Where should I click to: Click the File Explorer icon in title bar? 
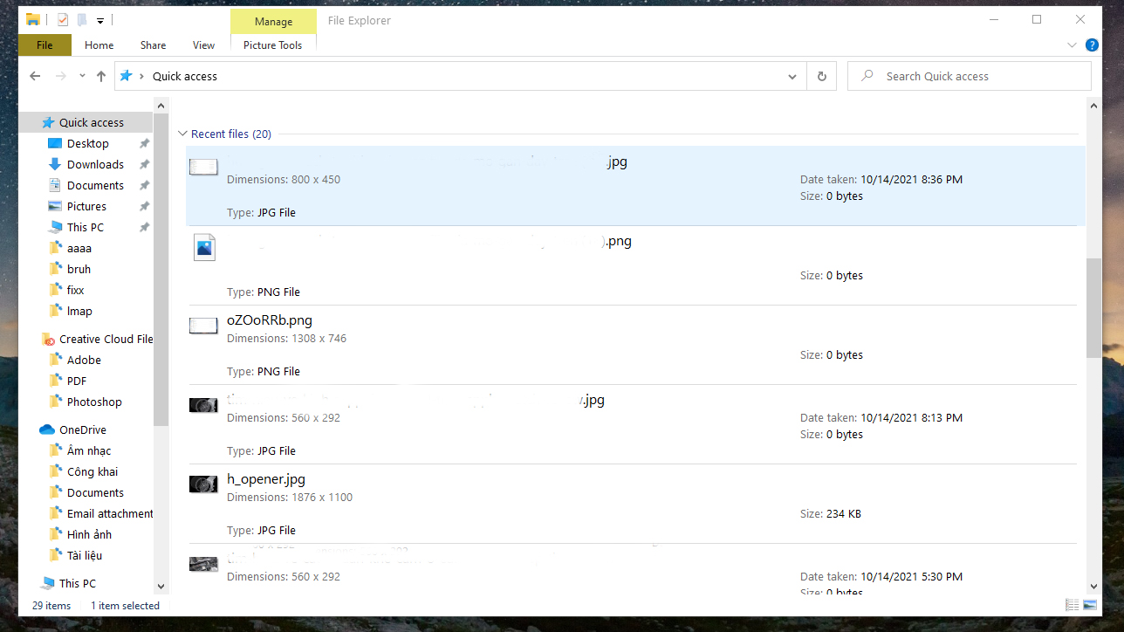click(32, 19)
